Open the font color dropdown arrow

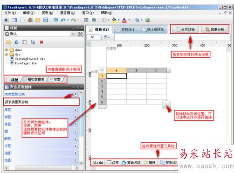pos(129,20)
